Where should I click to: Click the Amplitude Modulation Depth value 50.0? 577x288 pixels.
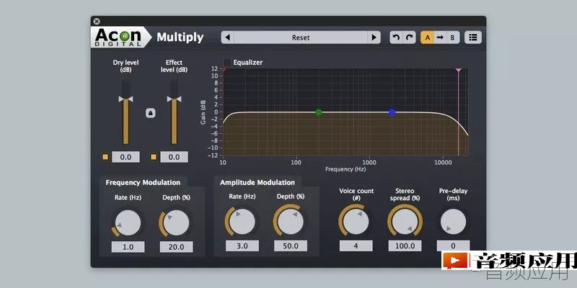tap(291, 246)
